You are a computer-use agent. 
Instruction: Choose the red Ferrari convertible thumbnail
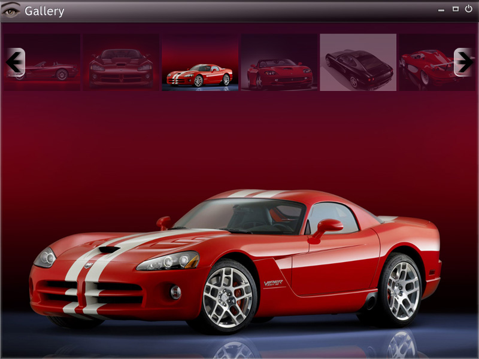tap(279, 62)
